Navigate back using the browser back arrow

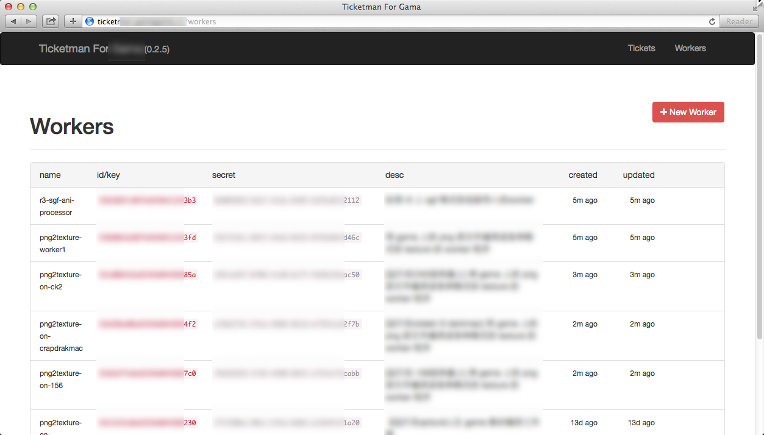[13, 21]
